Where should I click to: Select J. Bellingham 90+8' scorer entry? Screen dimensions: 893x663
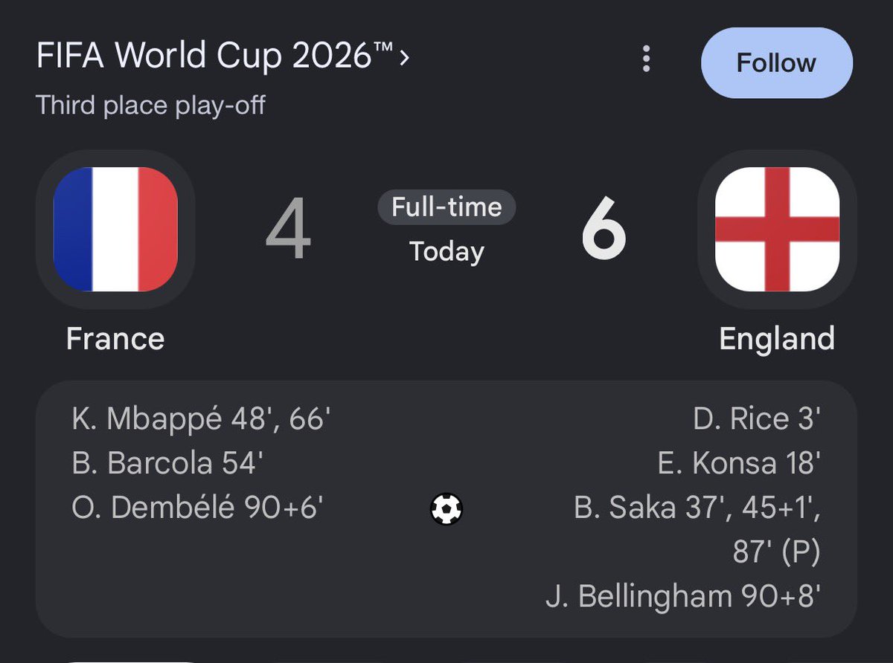[683, 598]
